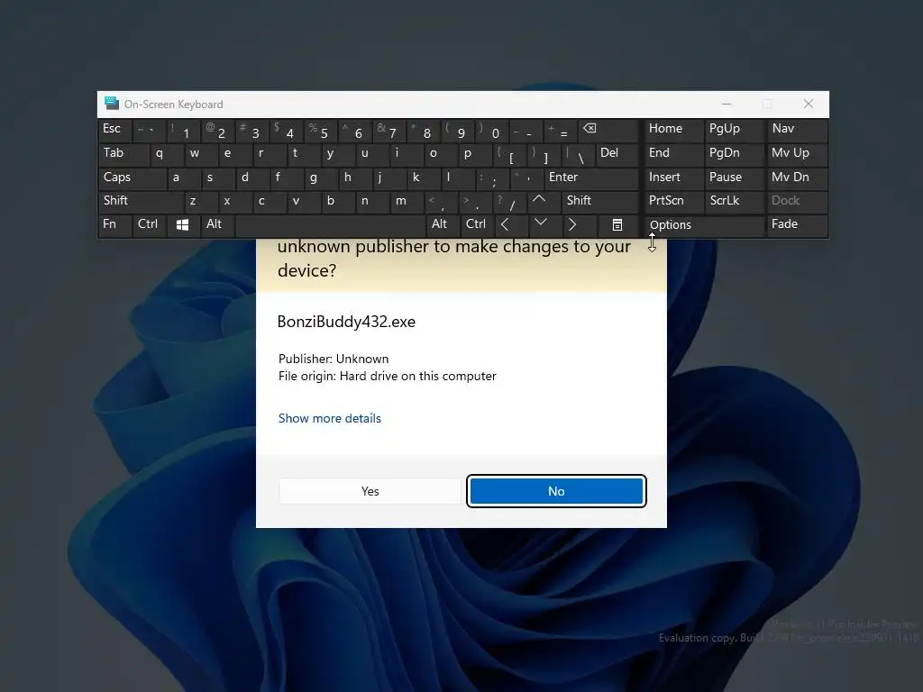
Task: Click the semicolon key
Action: tap(491, 178)
